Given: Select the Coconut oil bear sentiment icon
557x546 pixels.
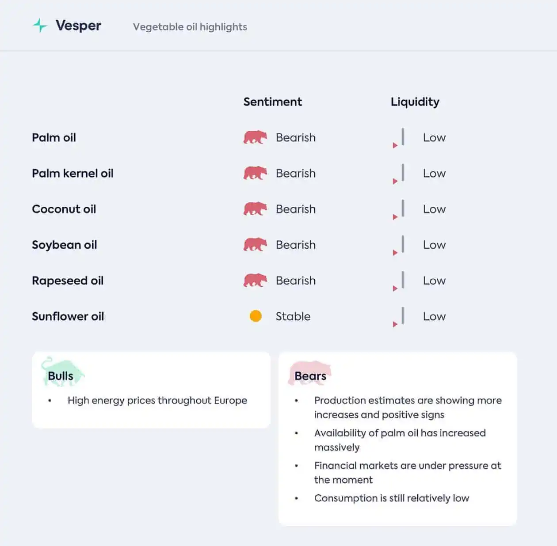Looking at the screenshot, I should point(255,209).
